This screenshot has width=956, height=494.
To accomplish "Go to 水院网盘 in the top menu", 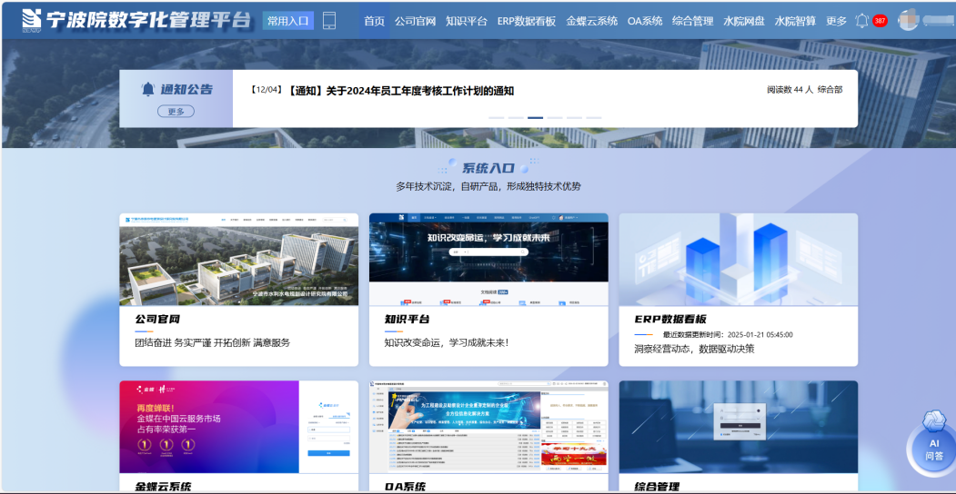I will coord(743,21).
